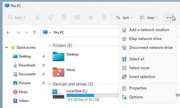Go back with the left arrow
Screen dimensions: 180x108
click(x=8, y=32)
